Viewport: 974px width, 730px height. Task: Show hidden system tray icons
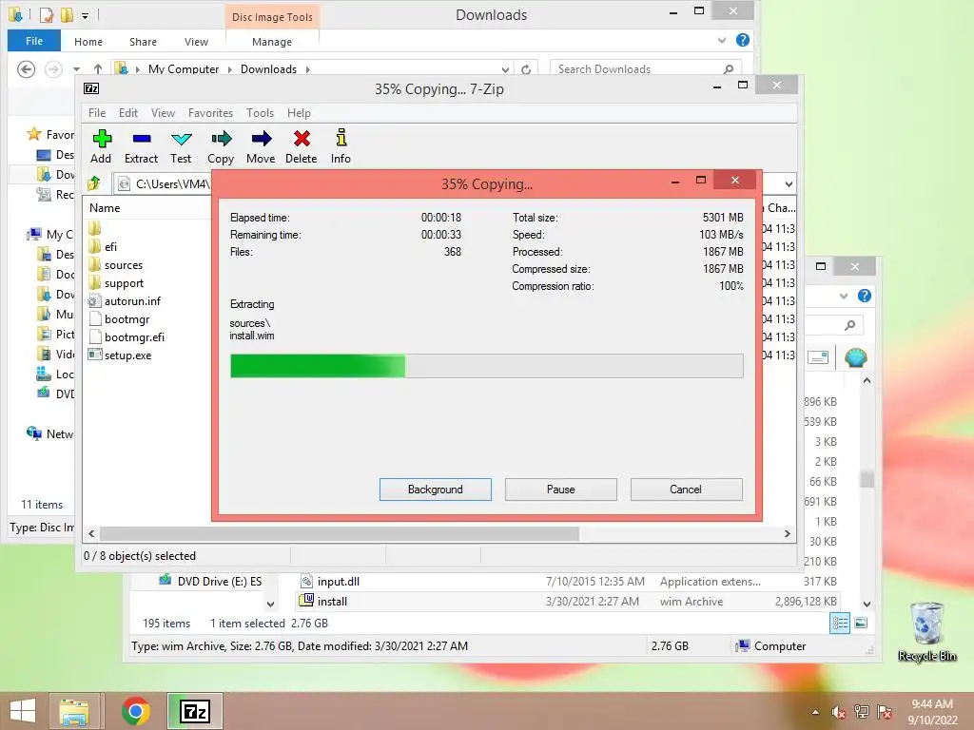pos(815,712)
